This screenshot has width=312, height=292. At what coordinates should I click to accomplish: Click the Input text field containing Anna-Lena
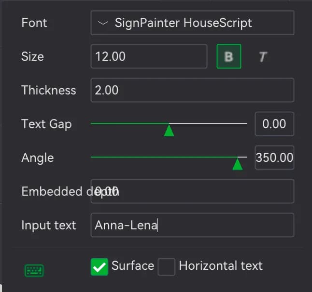click(192, 225)
